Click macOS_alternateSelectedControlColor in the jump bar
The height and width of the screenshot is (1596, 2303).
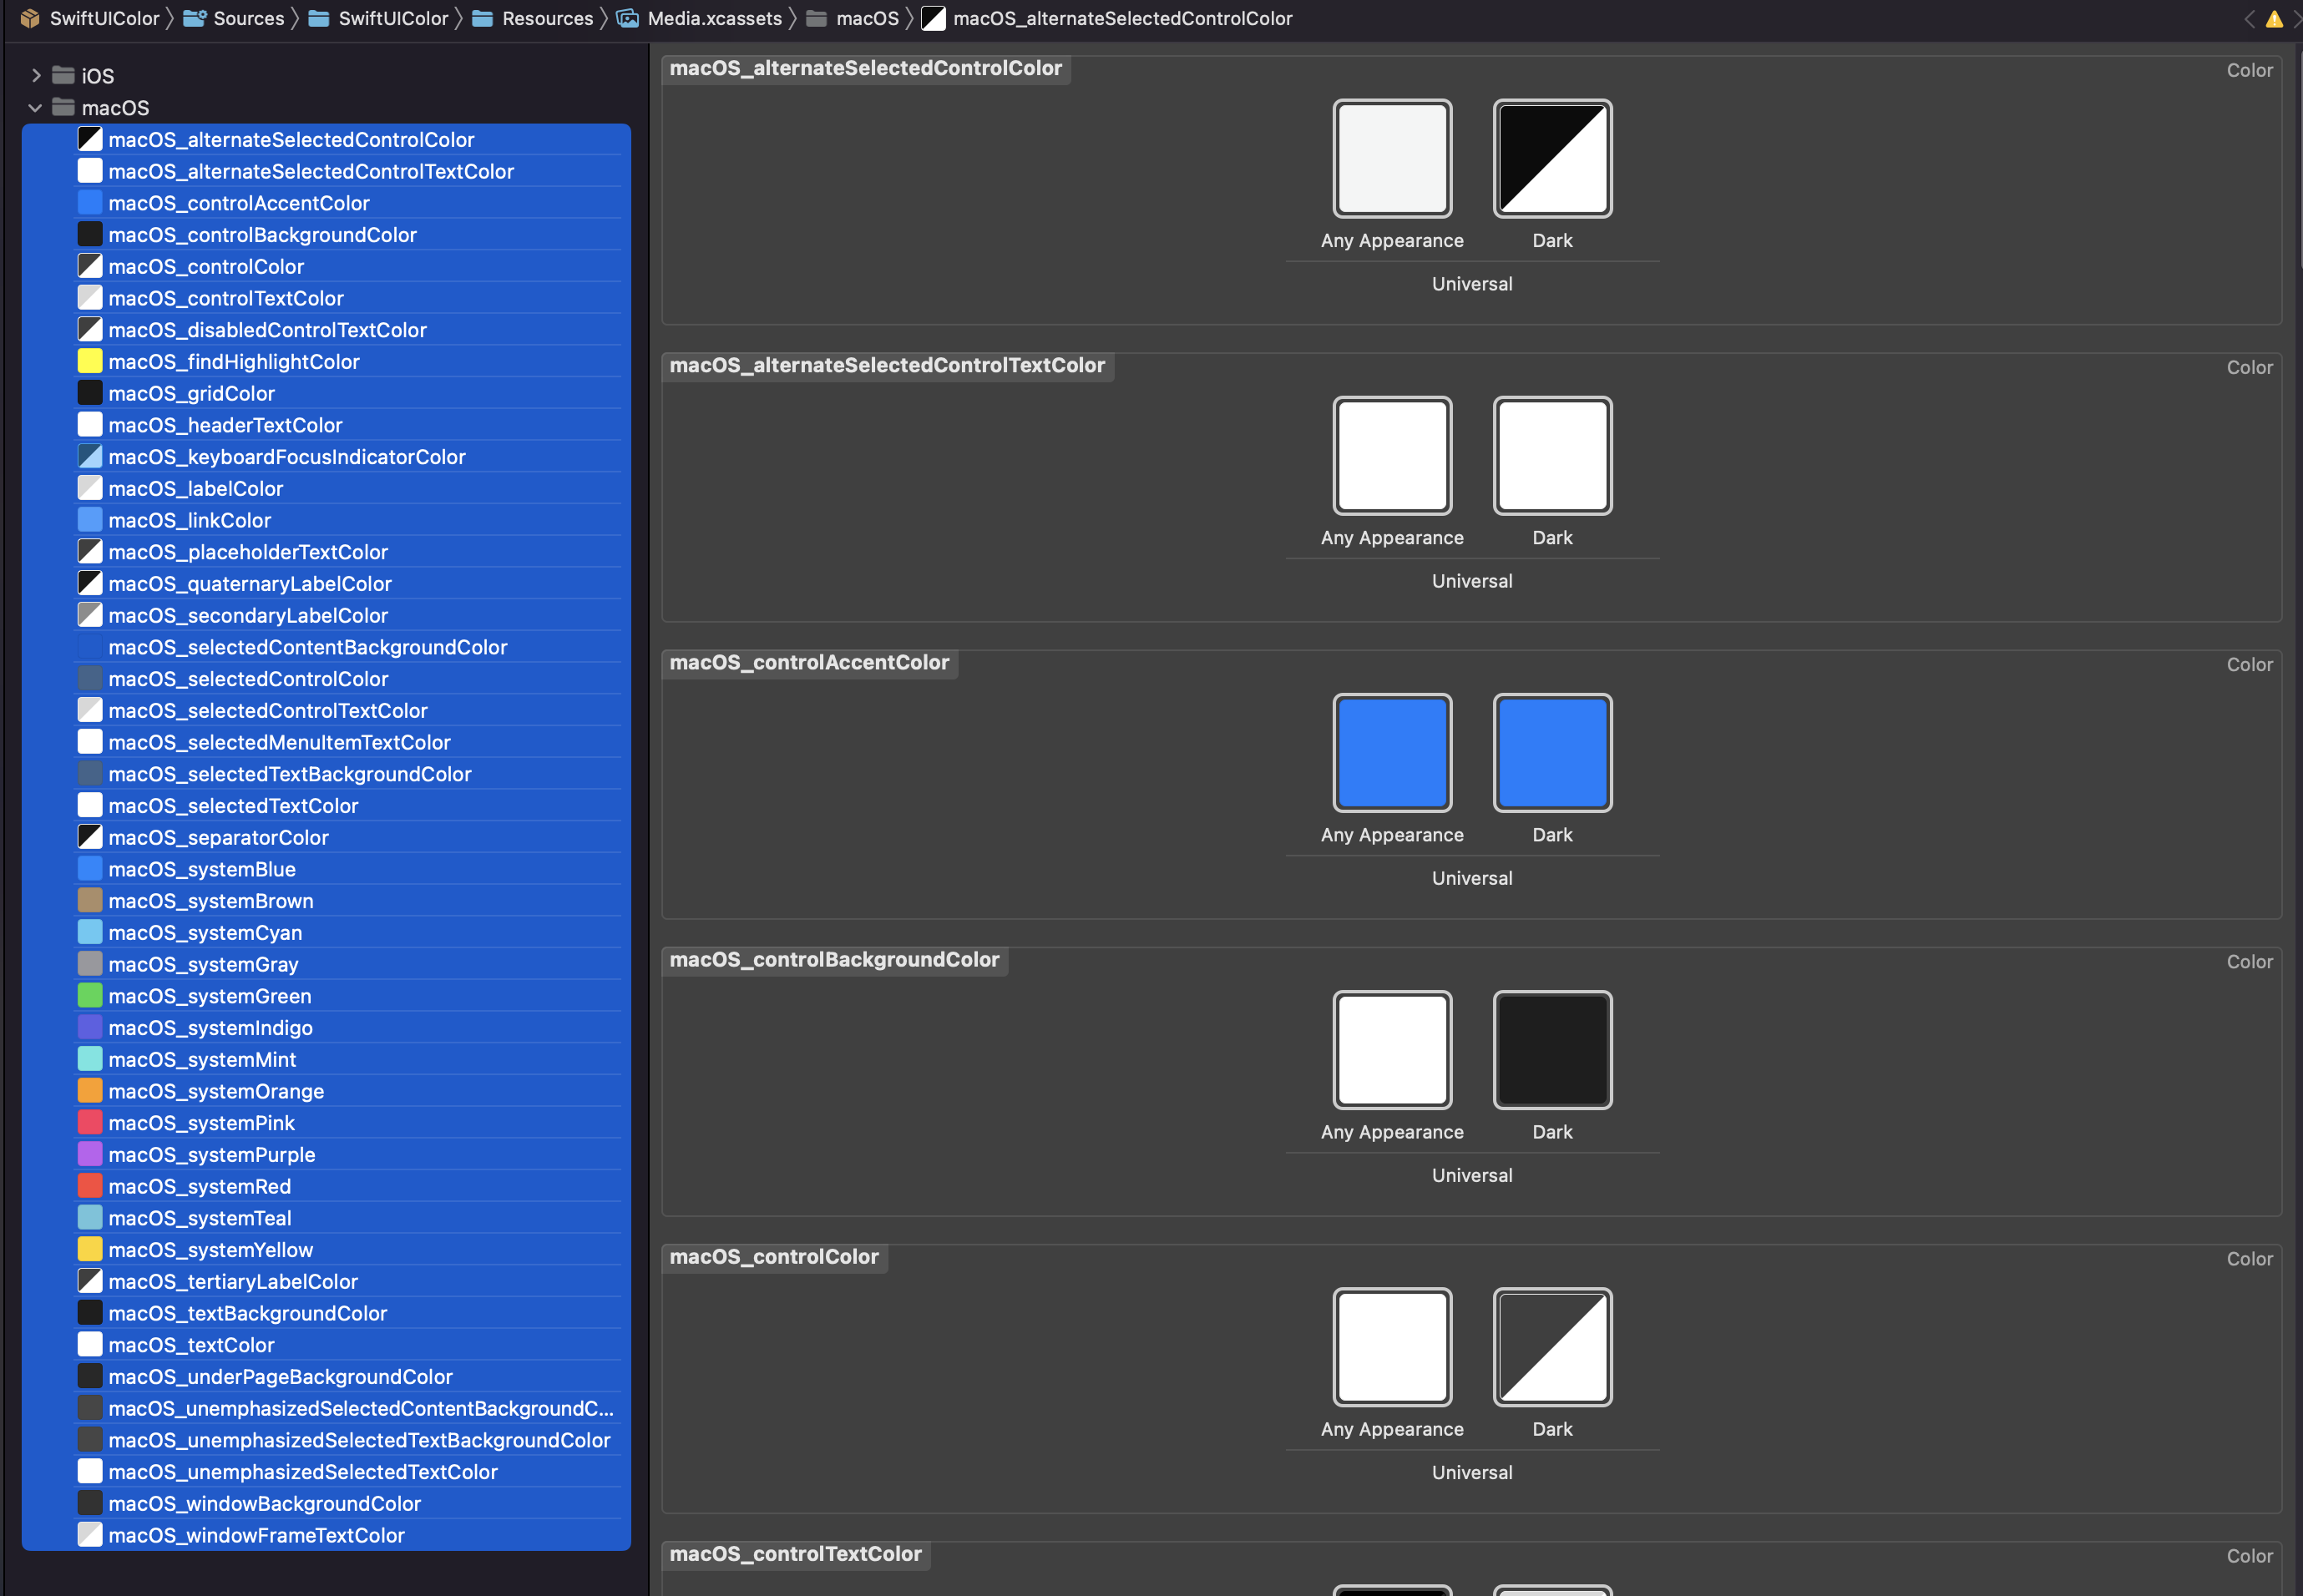coord(1121,18)
